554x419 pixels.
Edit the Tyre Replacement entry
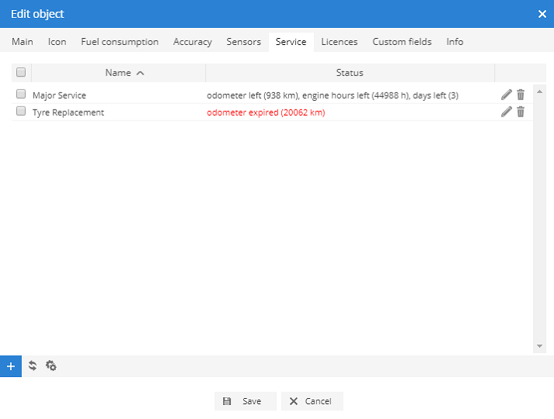pos(506,112)
